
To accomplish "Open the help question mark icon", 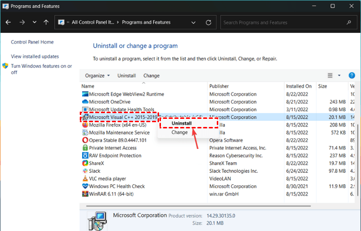I will click(352, 75).
